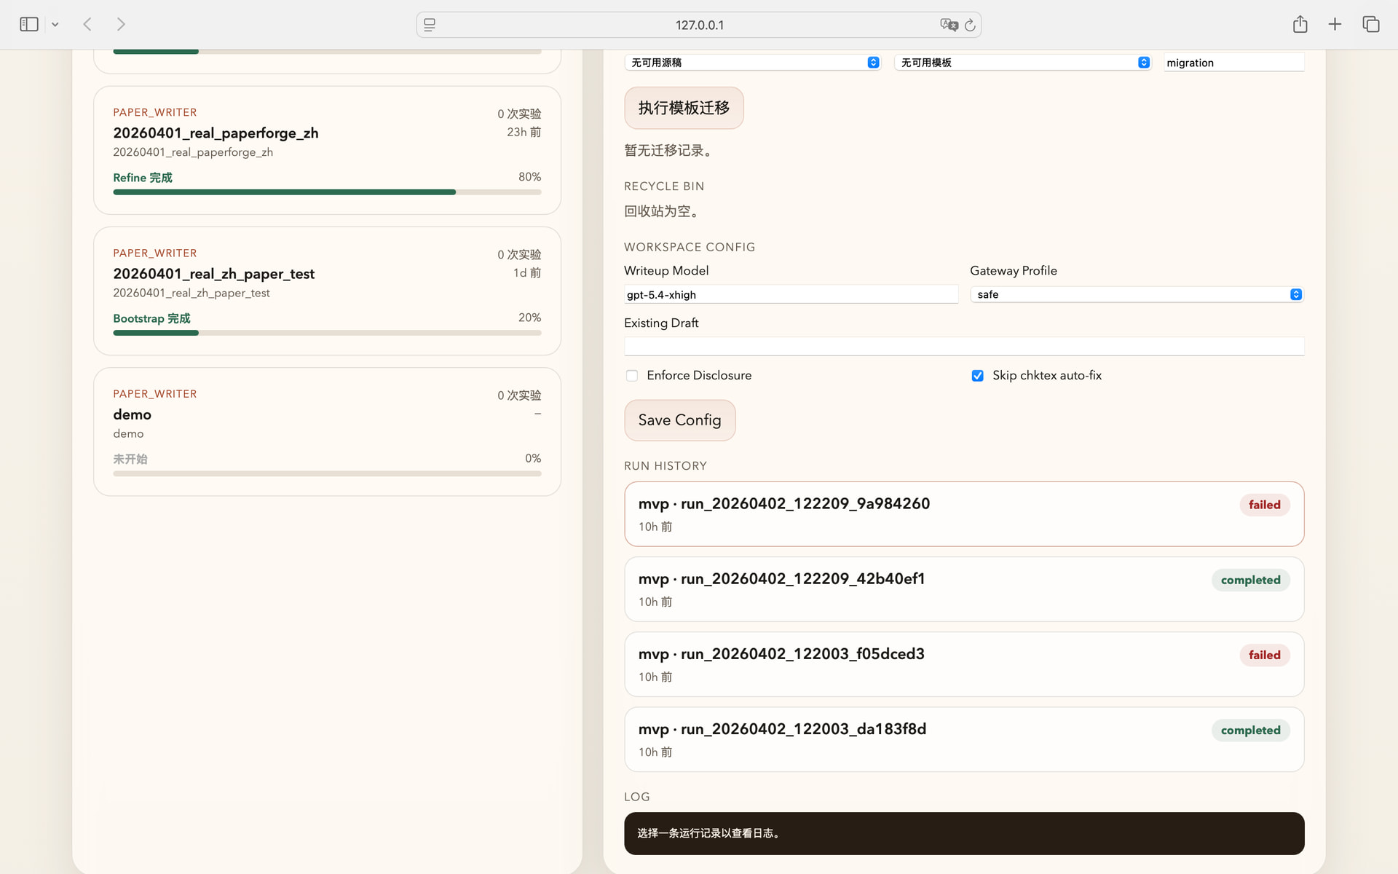Open the 无可用模板 template dropdown
Screen dimensions: 1398x874
click(x=1022, y=63)
